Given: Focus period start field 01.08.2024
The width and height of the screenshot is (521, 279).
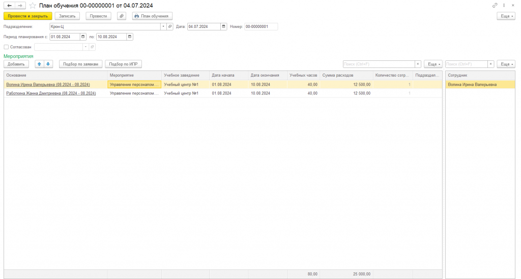Looking at the screenshot, I should [x=65, y=37].
